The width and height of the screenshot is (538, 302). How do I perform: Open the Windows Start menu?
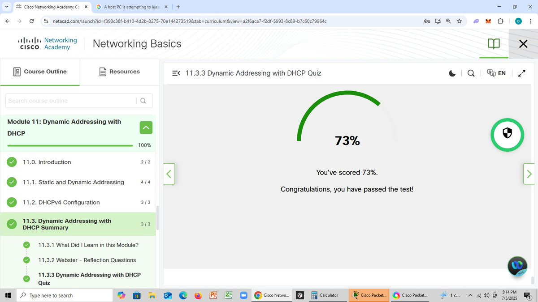[x=8, y=295]
